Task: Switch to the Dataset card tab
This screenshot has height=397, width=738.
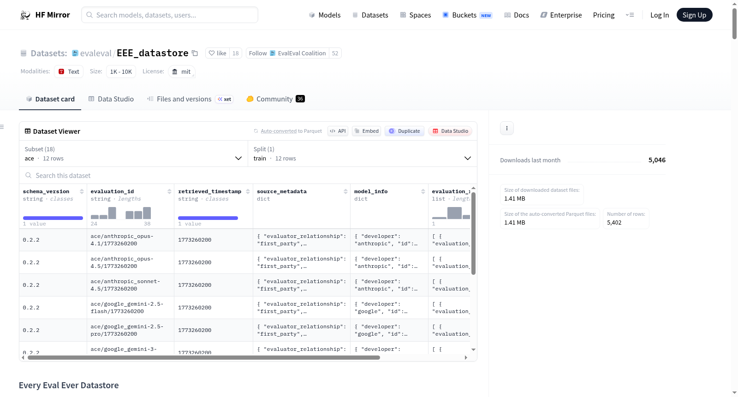Action: pyautogui.click(x=50, y=99)
